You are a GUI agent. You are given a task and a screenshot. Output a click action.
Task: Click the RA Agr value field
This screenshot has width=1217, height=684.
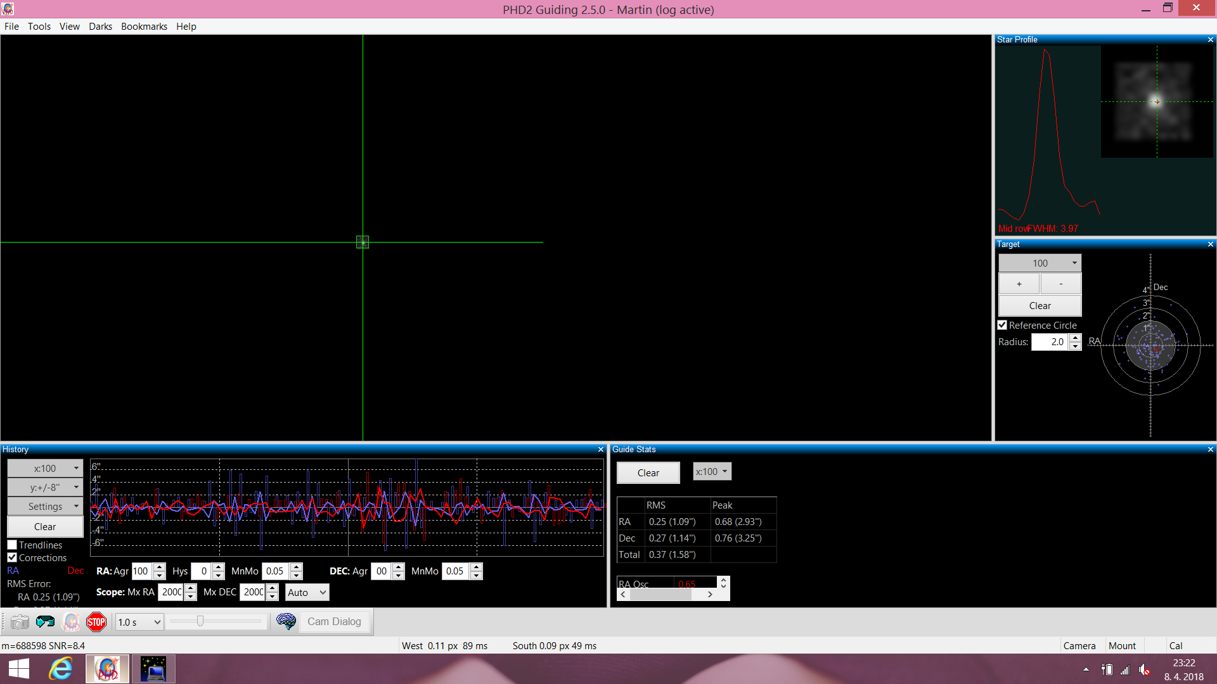(142, 571)
